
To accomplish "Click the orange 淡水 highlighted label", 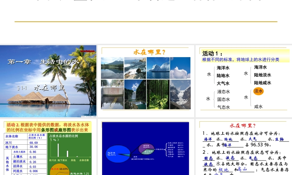I will pos(258,91).
